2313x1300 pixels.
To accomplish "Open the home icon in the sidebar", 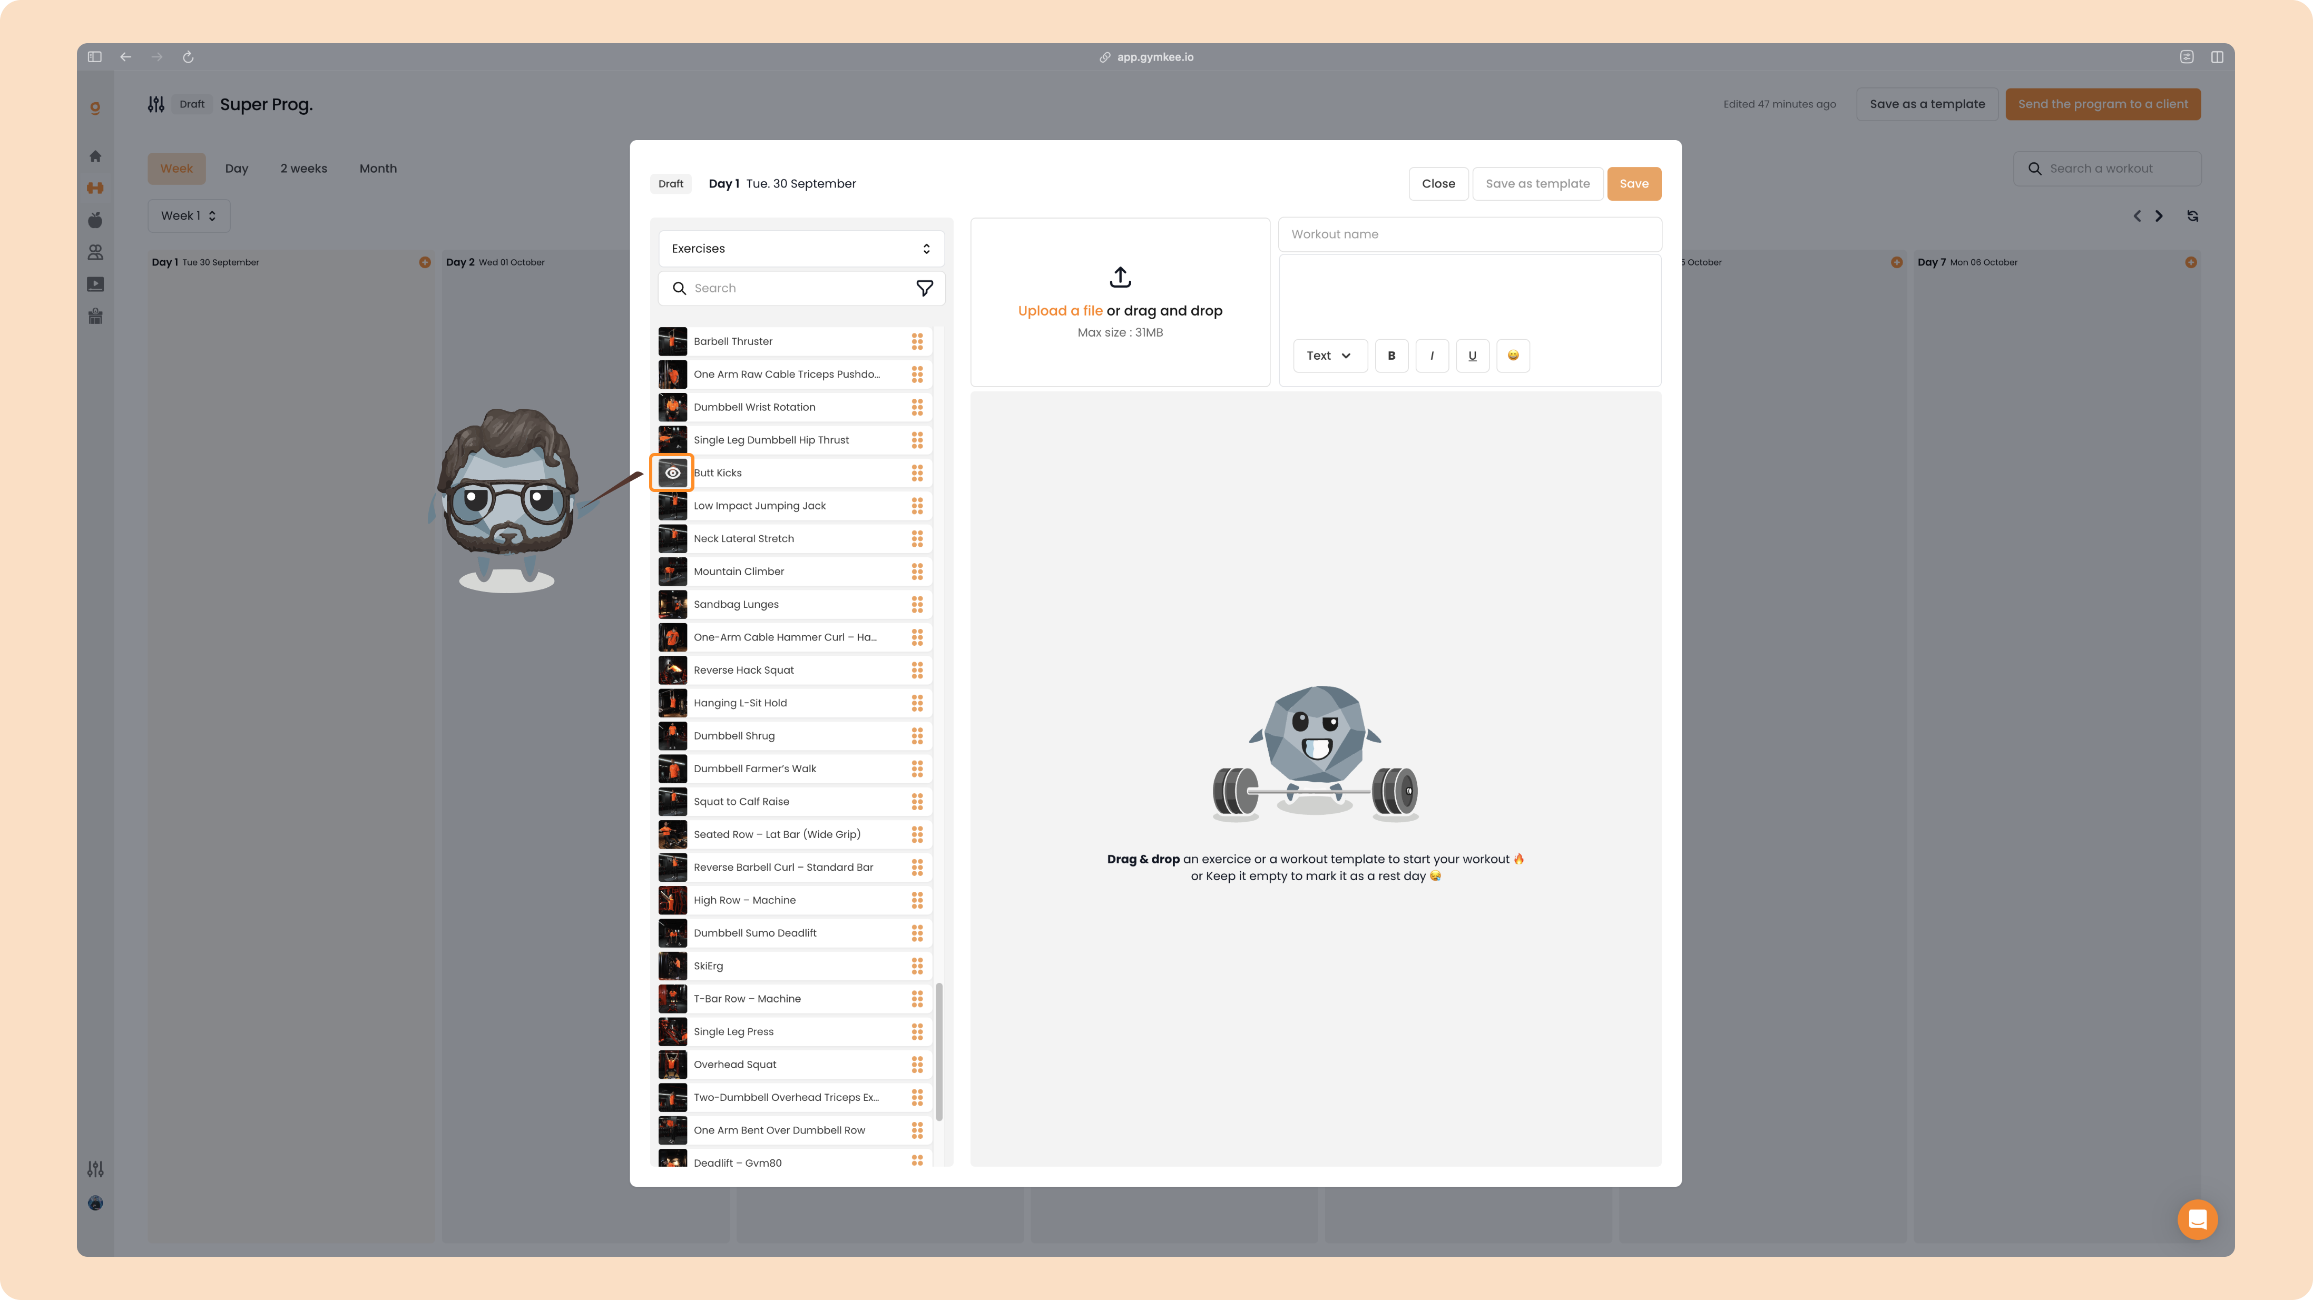I will click(95, 156).
